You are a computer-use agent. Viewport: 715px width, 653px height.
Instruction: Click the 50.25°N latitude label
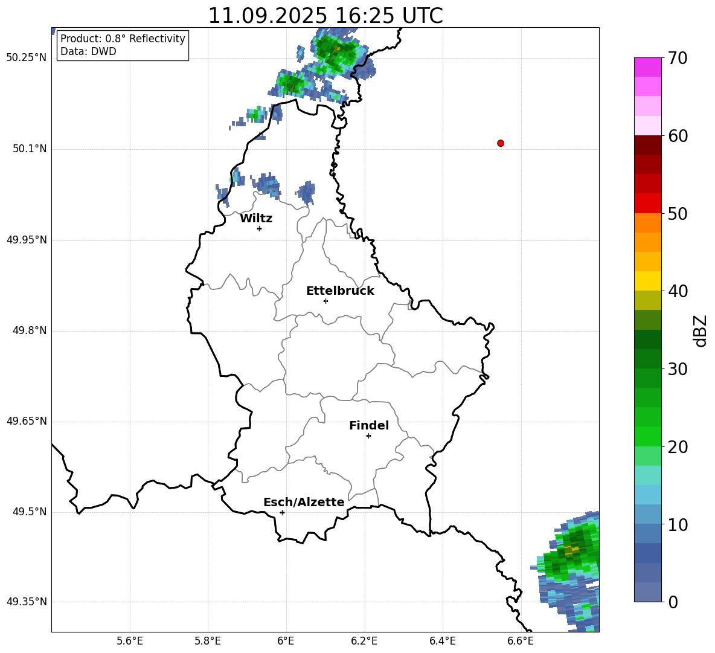point(27,58)
